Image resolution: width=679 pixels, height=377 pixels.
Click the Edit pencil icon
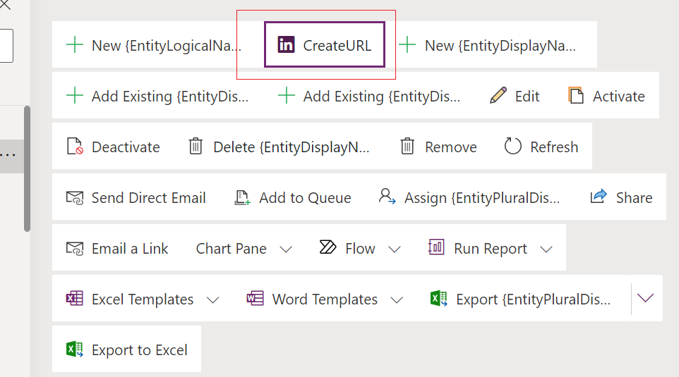click(498, 96)
